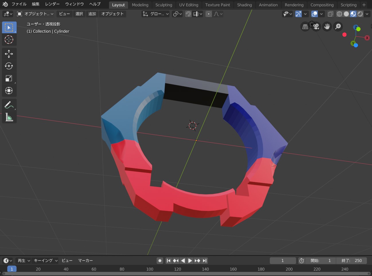Switch to UV Editing workspace tab
The height and width of the screenshot is (276, 372).
click(189, 5)
